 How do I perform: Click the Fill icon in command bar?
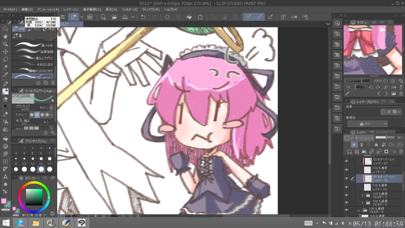click(189, 17)
